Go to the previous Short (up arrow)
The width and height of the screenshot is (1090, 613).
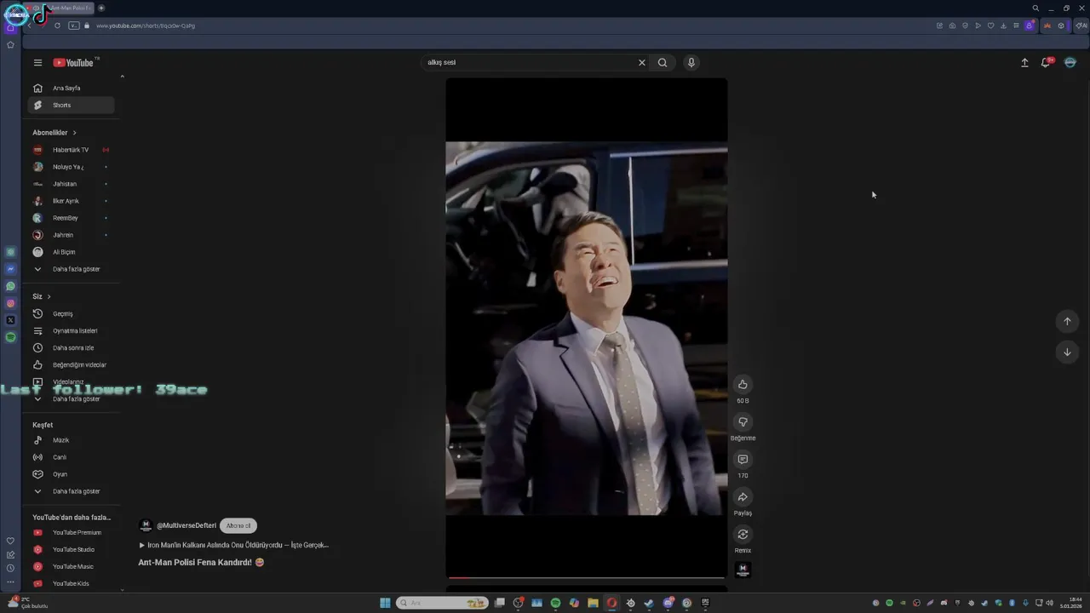click(x=1067, y=321)
